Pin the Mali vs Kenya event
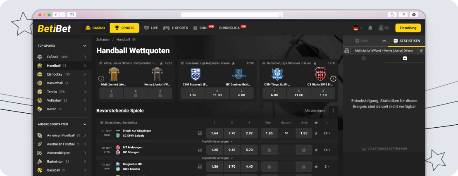This screenshot has height=176, width=458. click(x=421, y=51)
